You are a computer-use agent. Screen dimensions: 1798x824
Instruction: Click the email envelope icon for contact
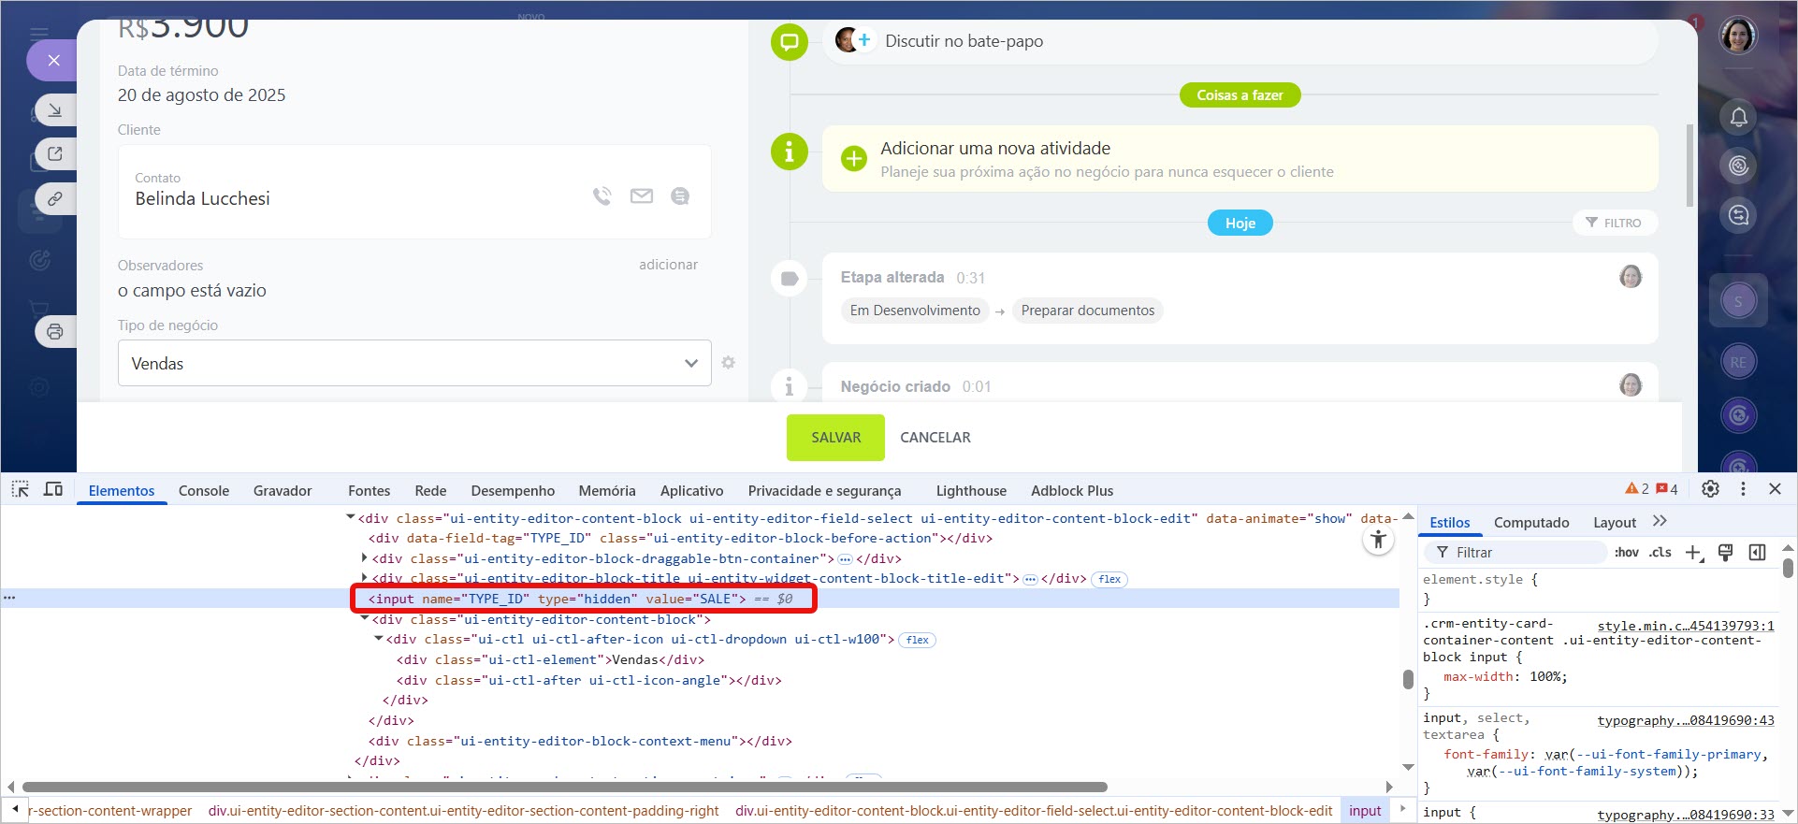pos(641,196)
